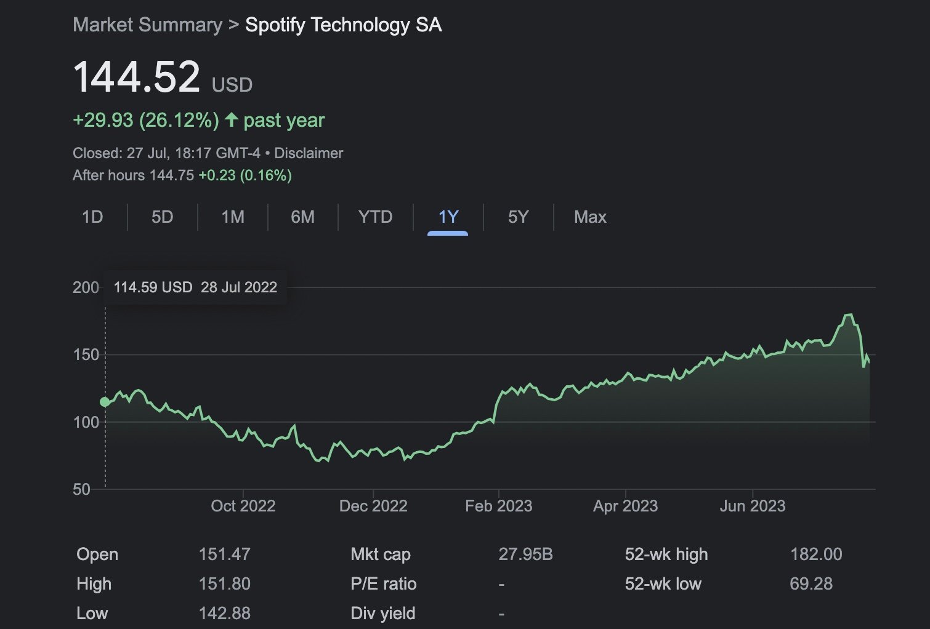
Task: Click the Oct 2022 axis label
Action: click(243, 506)
